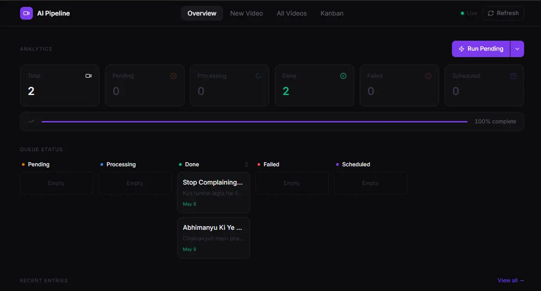Image resolution: width=541 pixels, height=291 pixels.
Task: Click the AI Pipeline purple camera logo
Action: click(26, 13)
